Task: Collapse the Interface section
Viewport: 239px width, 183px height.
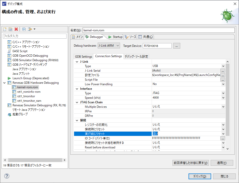Action: coord(77,89)
